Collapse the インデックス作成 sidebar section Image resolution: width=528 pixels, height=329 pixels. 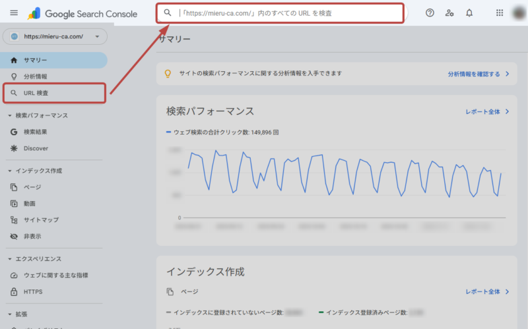pyautogui.click(x=9, y=171)
